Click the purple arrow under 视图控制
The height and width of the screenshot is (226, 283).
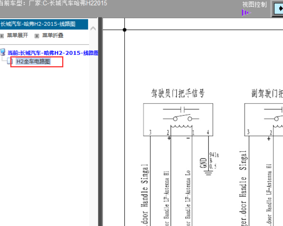click(x=246, y=13)
